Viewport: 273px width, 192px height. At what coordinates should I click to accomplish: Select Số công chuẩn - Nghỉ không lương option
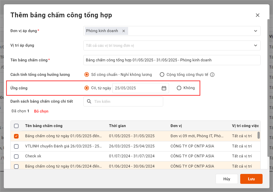pos(87,75)
